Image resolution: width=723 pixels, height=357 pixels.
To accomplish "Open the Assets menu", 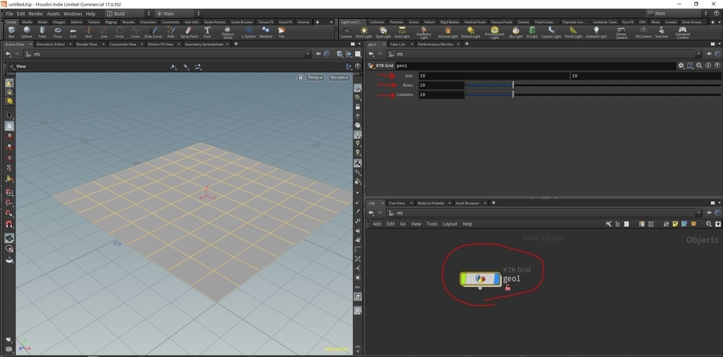I will pos(54,14).
